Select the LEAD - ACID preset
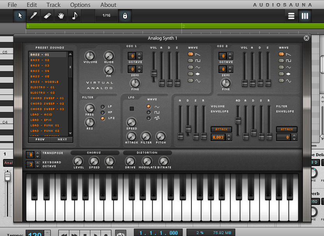Screen dimensions: 324x236 [48, 114]
